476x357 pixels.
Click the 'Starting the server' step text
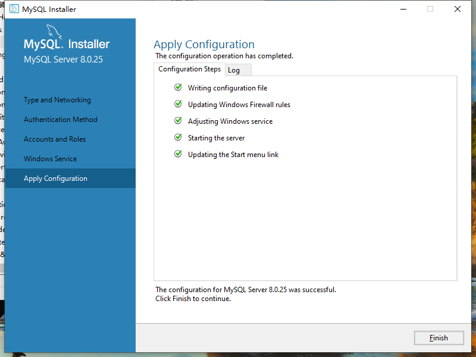(216, 138)
